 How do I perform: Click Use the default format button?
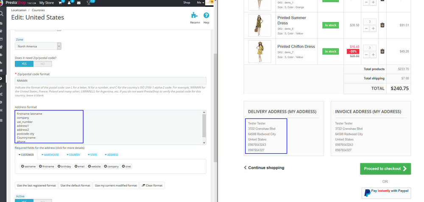click(75, 185)
